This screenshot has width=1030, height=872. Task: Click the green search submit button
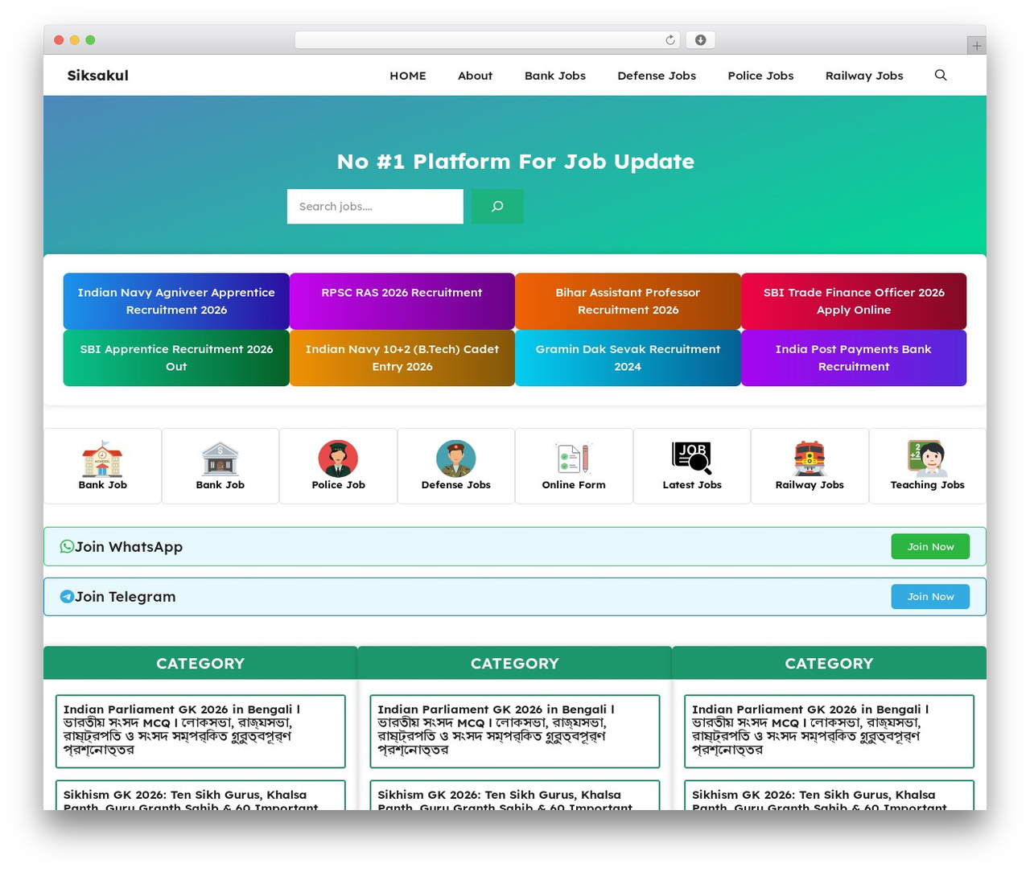[497, 207]
